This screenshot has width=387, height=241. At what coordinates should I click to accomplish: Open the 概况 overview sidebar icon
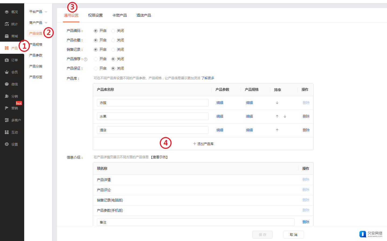coord(7,12)
